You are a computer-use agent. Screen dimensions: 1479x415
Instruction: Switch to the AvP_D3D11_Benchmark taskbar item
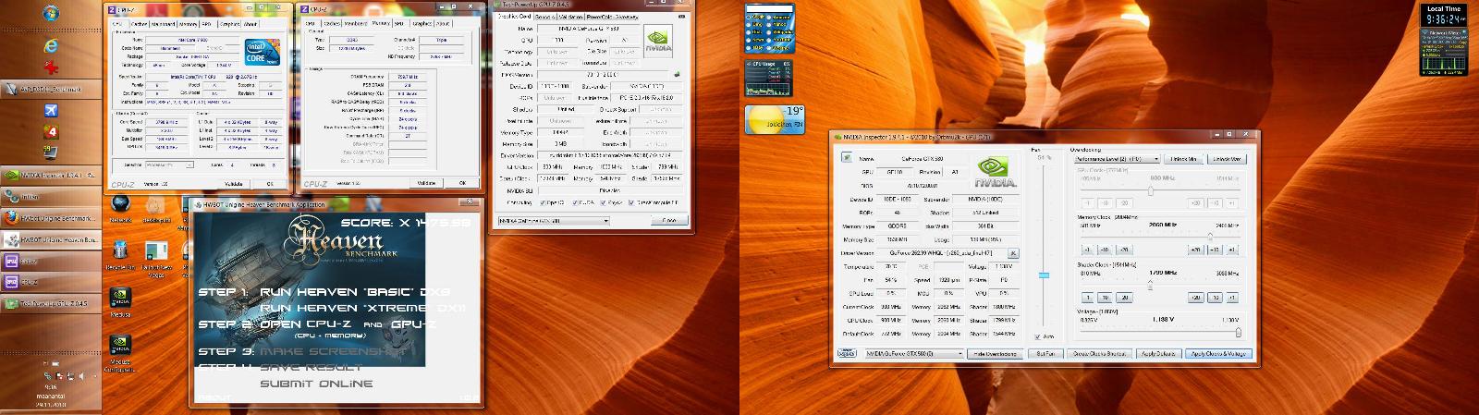pos(50,89)
